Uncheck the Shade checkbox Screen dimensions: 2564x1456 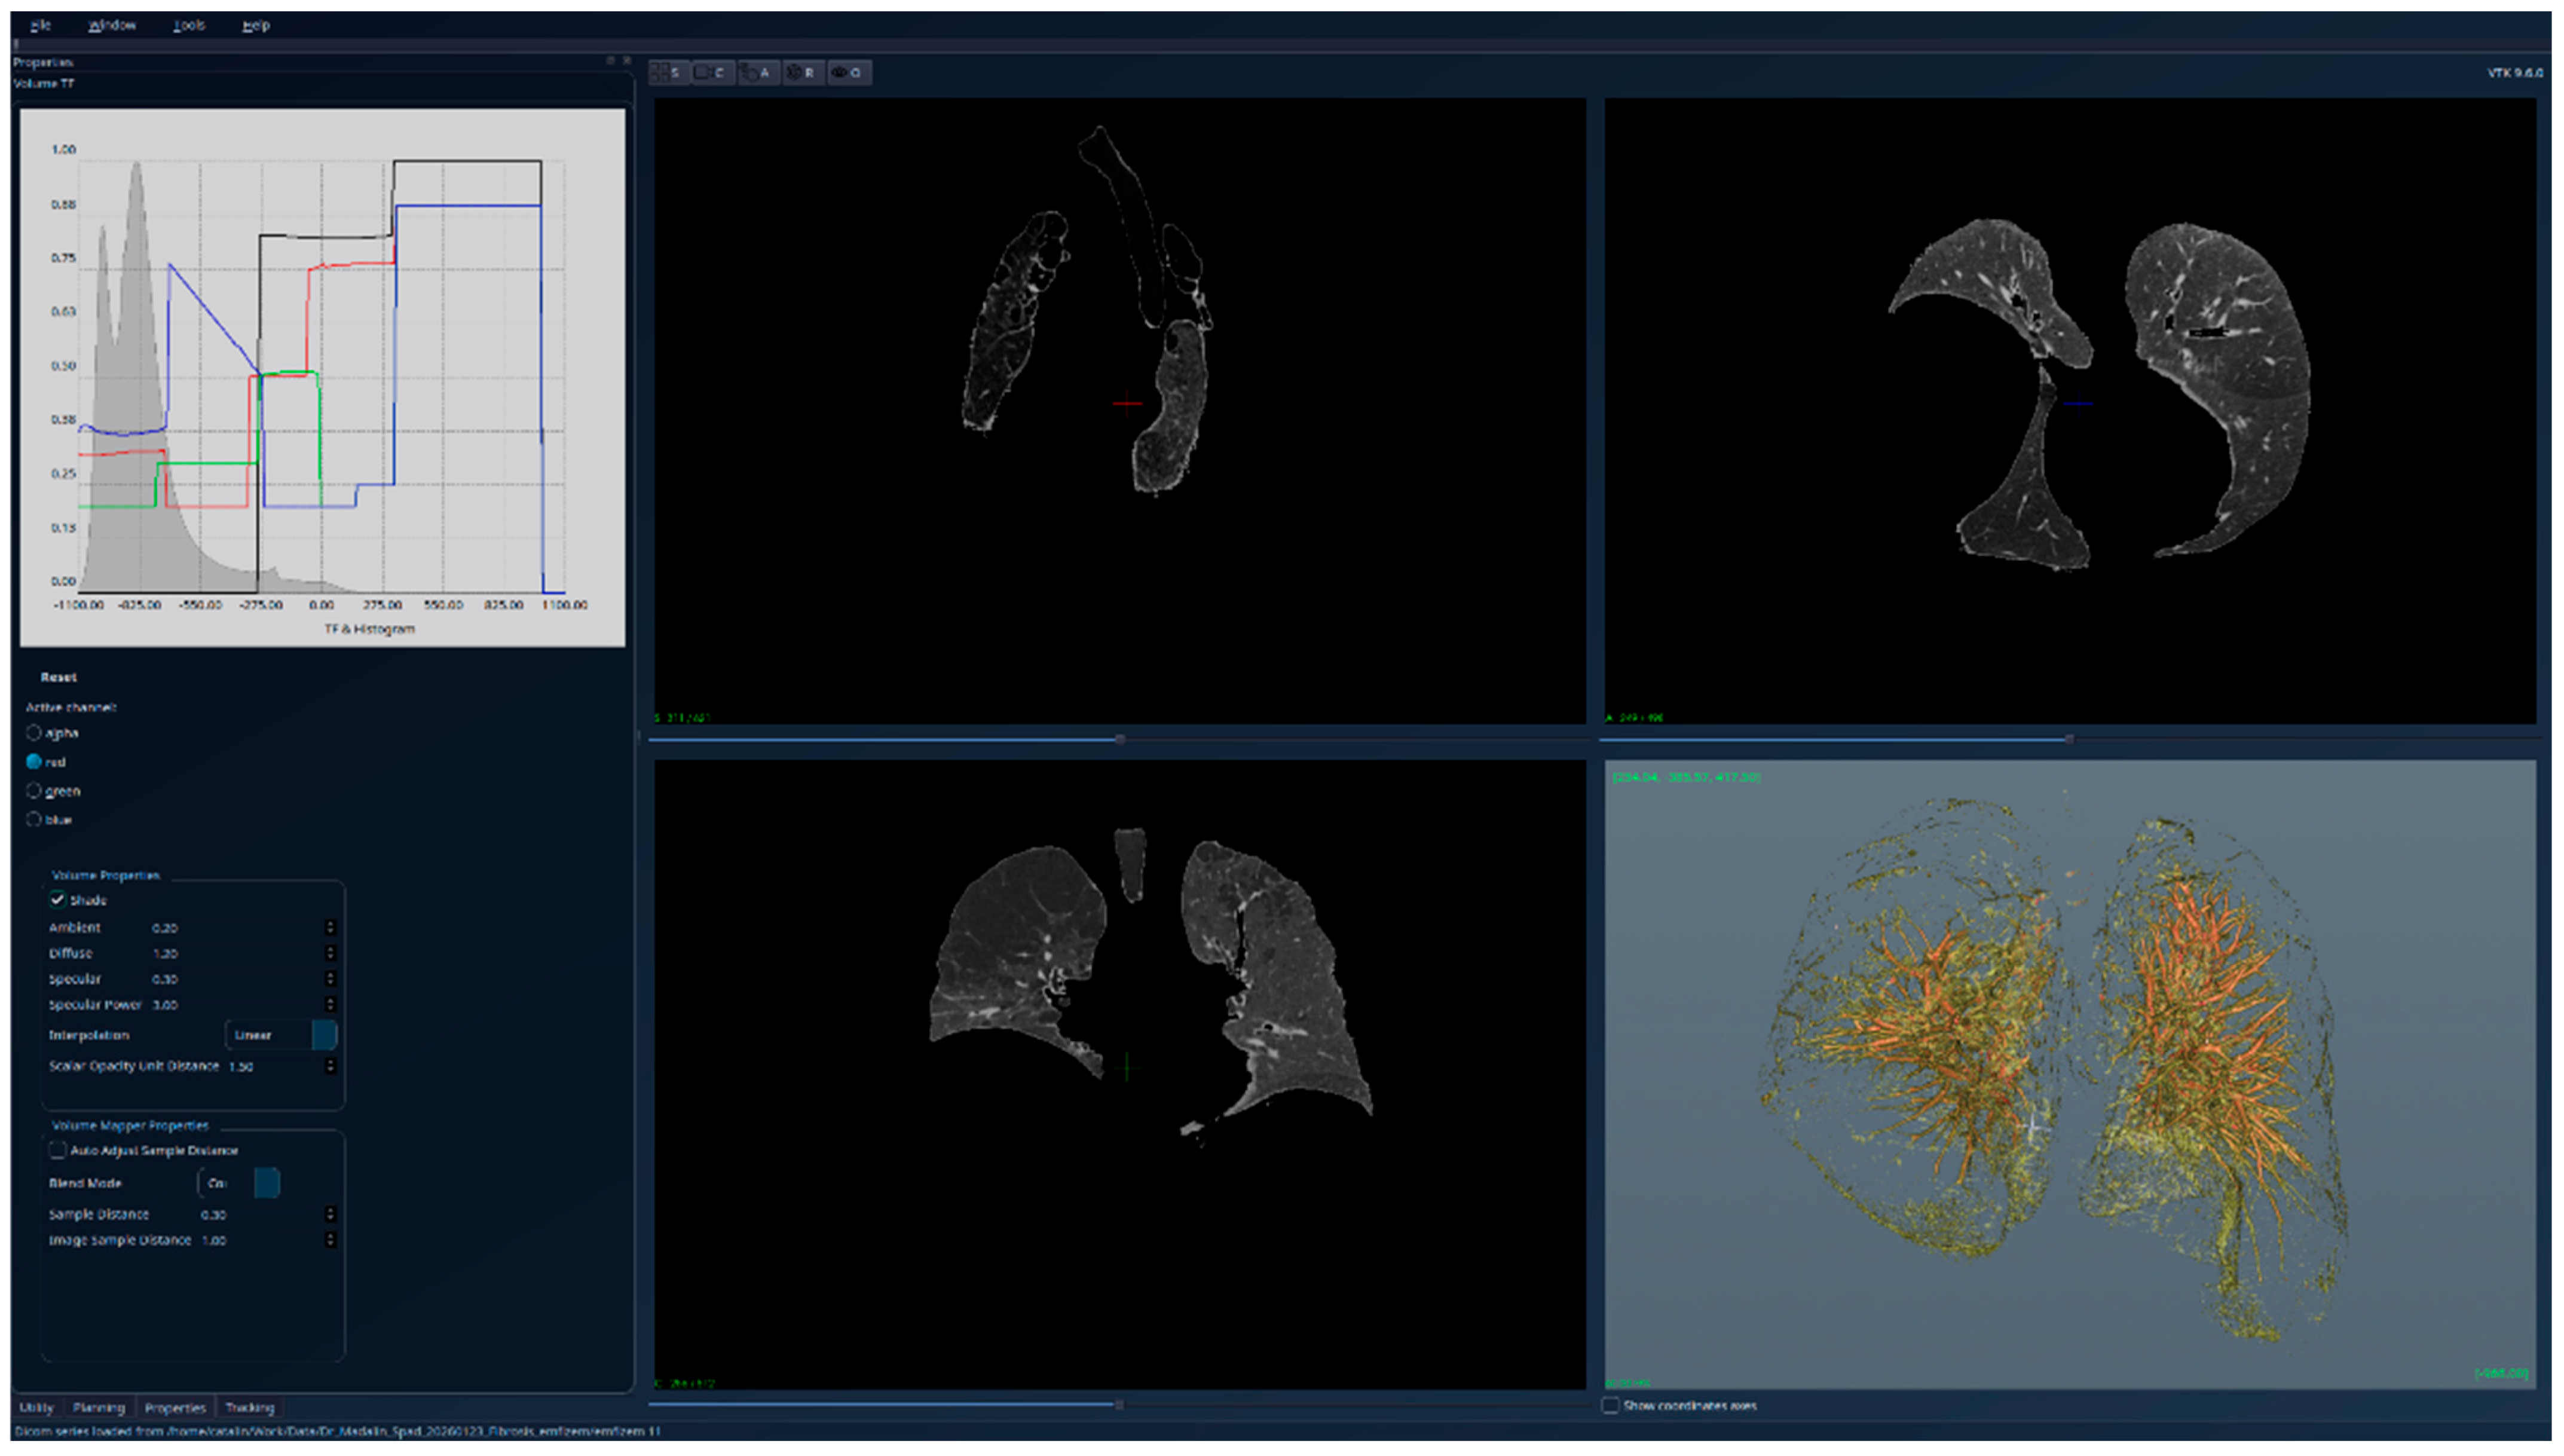tap(58, 900)
